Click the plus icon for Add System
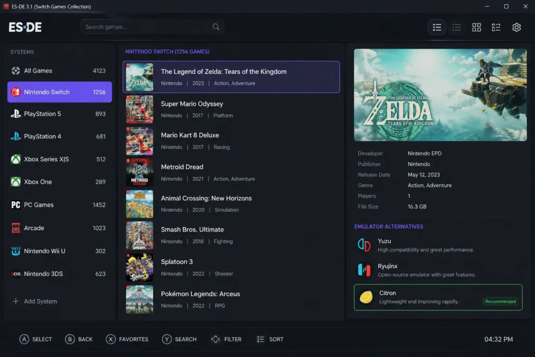The height and width of the screenshot is (357, 535). pos(16,301)
